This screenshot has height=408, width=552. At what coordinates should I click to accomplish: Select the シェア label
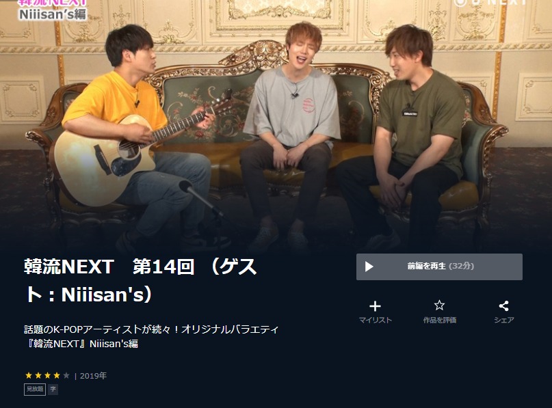(x=503, y=320)
